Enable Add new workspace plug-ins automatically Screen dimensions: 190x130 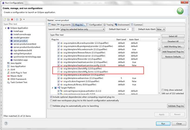click(51, 100)
